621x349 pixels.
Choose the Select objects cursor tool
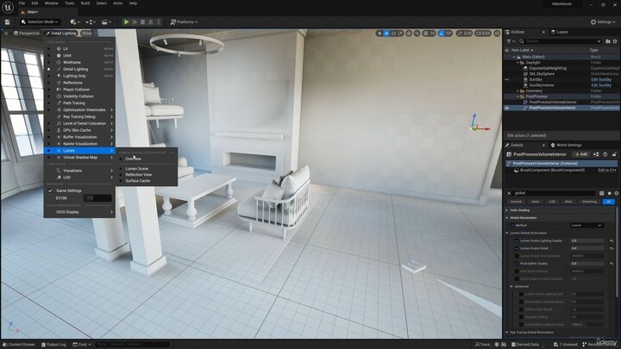click(x=379, y=34)
